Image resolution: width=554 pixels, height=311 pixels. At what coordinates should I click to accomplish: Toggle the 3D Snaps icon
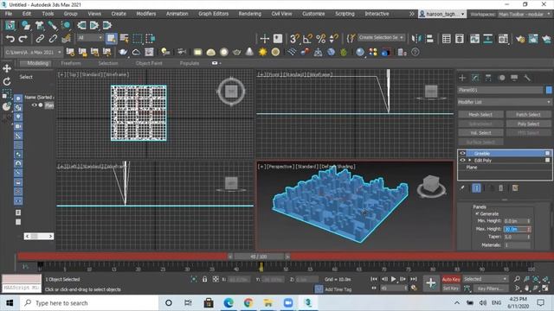pyautogui.click(x=294, y=38)
